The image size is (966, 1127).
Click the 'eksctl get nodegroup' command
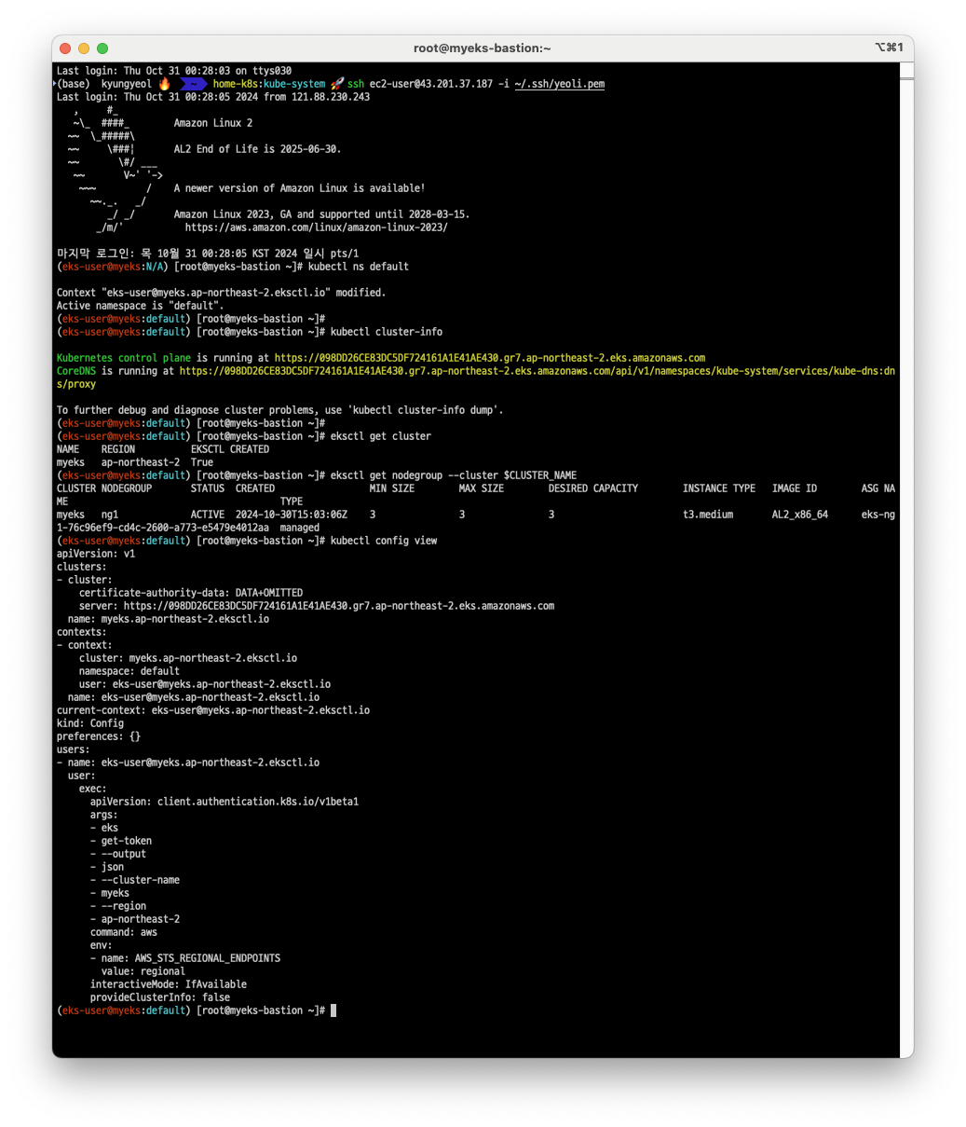click(454, 475)
